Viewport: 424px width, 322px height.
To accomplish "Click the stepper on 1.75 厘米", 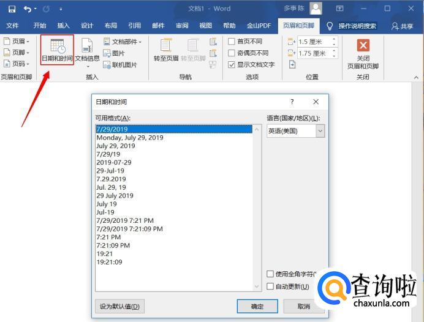I will tap(334, 53).
